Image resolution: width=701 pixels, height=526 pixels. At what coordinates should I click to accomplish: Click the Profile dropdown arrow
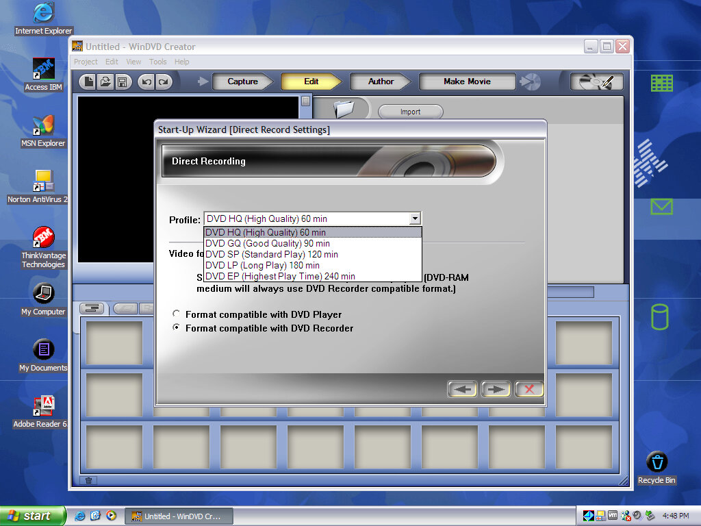(x=414, y=219)
